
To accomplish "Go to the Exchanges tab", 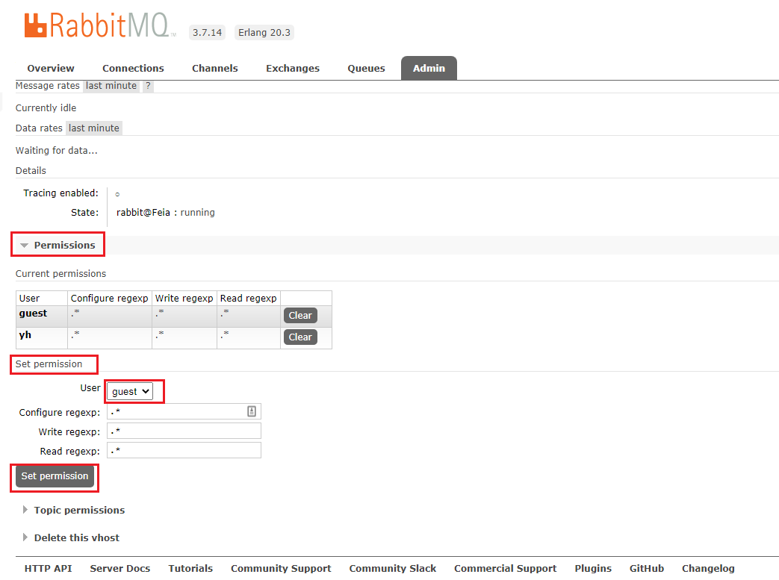I will coord(293,68).
